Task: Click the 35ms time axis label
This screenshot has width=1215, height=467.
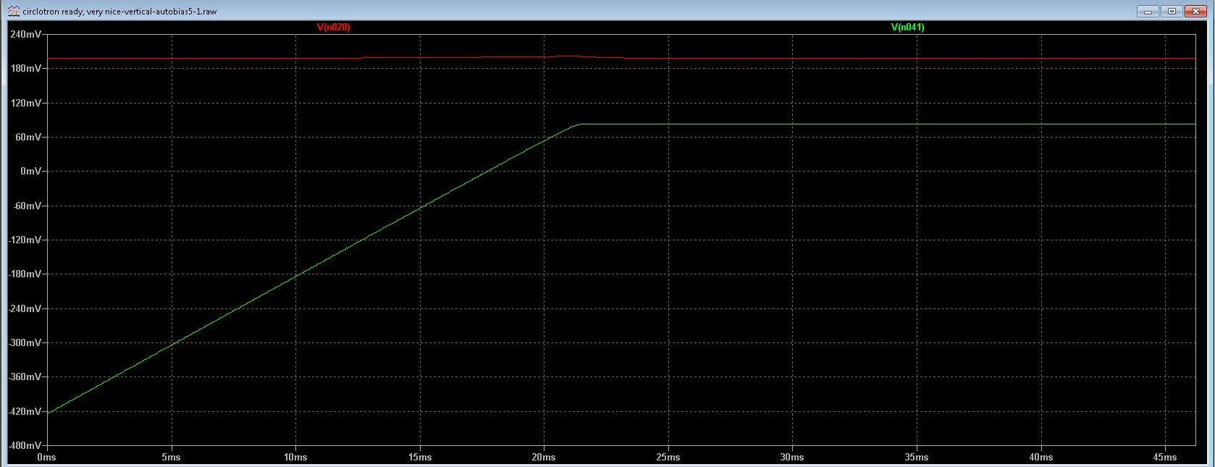Action: tap(917, 458)
